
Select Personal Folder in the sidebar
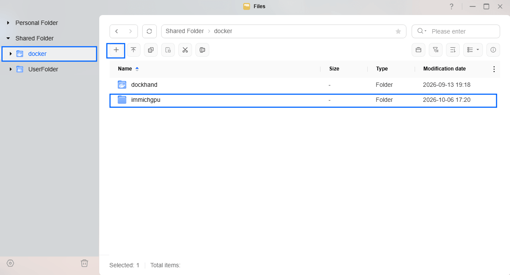point(37,23)
